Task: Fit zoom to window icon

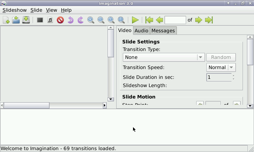Action: (121, 20)
